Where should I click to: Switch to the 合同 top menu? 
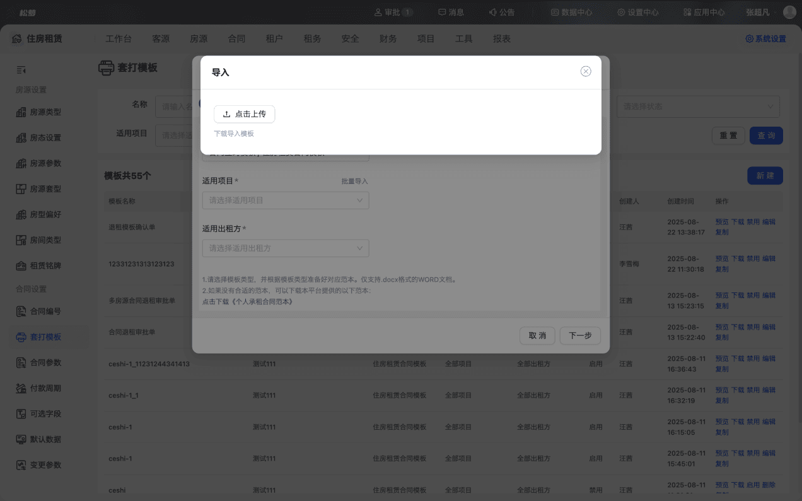236,38
